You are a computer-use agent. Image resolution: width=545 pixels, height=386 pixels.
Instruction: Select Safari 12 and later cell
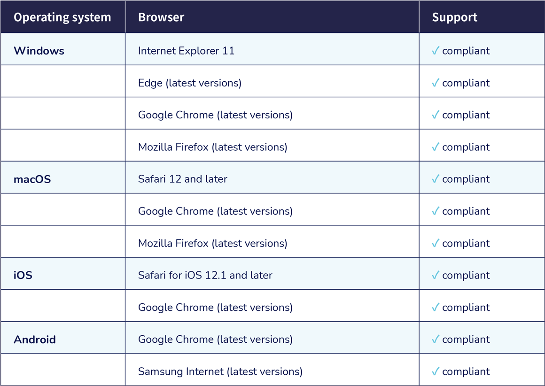click(x=272, y=177)
